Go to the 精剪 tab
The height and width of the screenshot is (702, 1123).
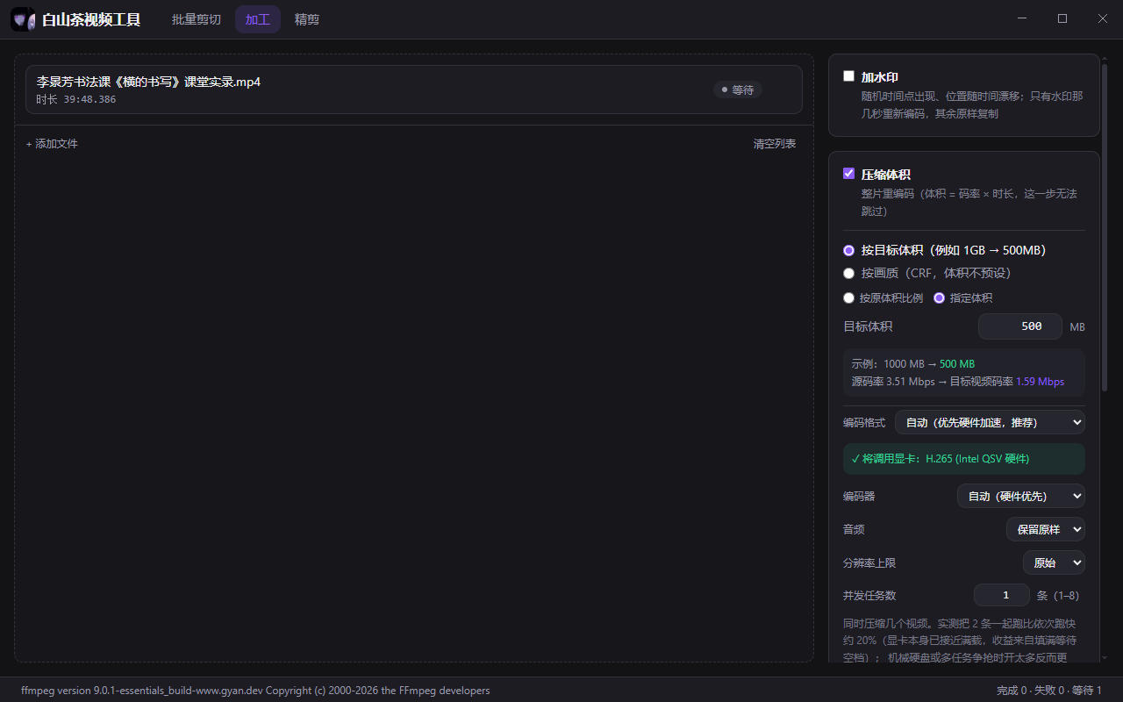point(307,19)
